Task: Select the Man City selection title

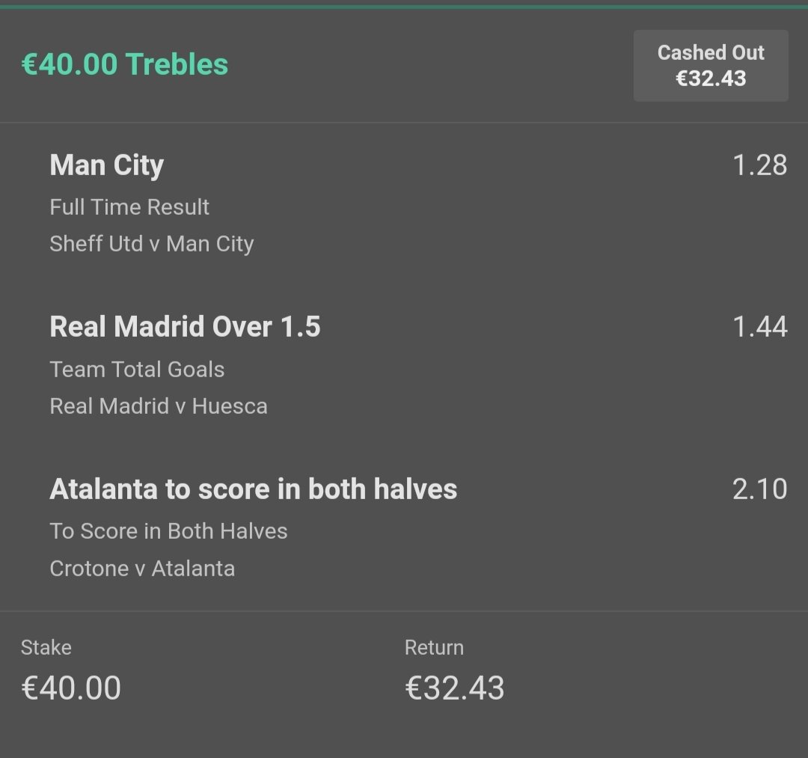Action: click(x=107, y=165)
